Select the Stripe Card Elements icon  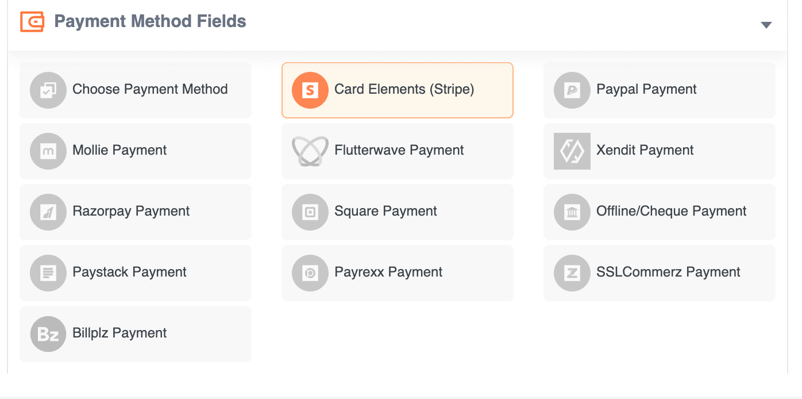[310, 90]
